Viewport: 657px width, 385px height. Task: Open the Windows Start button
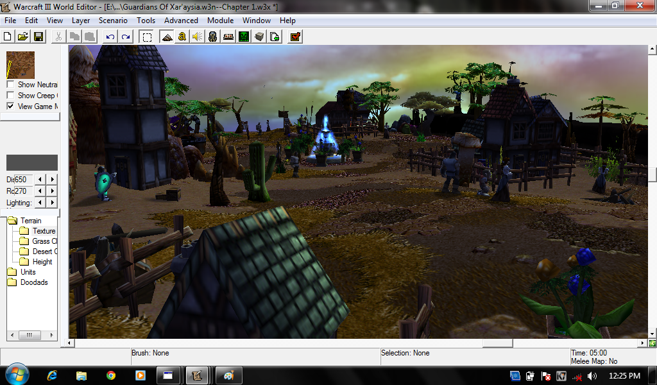point(17,375)
